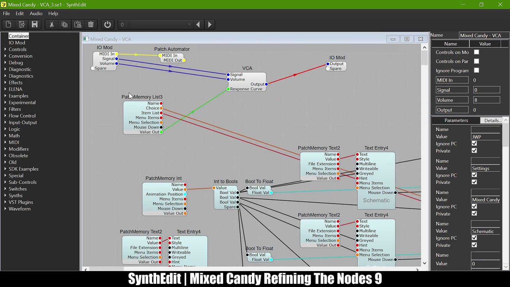This screenshot has width=510, height=287.
Task: Expand the Waveform module category
Action: coord(5,209)
